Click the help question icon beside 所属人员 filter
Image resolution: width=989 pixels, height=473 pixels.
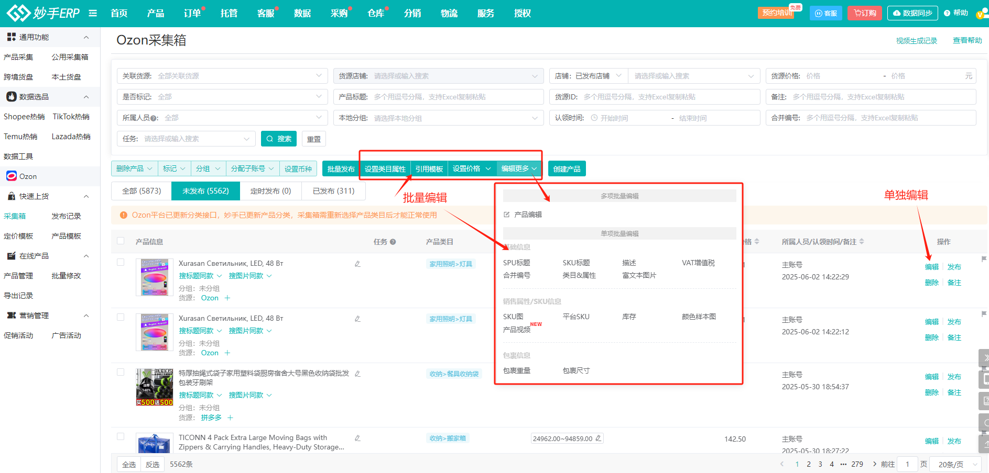(154, 118)
